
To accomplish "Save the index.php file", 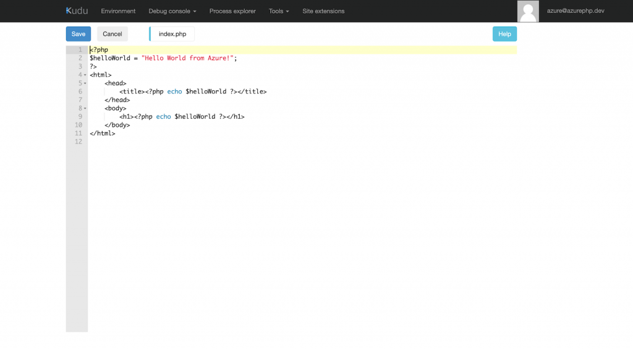I will (x=79, y=34).
